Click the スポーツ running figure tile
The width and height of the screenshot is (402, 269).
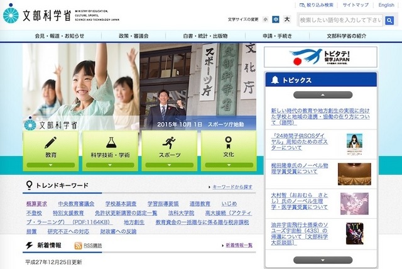click(x=169, y=151)
